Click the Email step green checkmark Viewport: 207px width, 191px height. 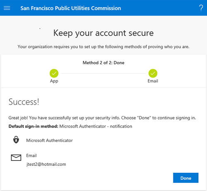click(x=153, y=73)
